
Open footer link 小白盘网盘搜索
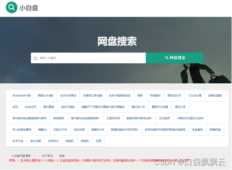pos(21,156)
